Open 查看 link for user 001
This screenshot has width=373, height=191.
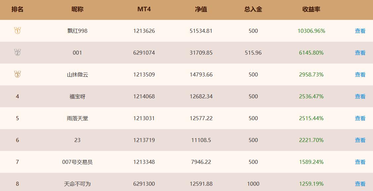click(x=360, y=53)
